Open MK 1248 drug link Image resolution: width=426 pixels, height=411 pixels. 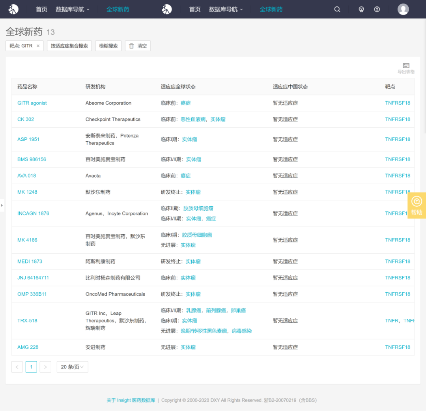[x=28, y=192]
